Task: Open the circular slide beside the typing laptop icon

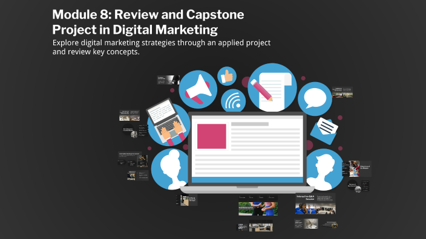Action: (x=135, y=131)
